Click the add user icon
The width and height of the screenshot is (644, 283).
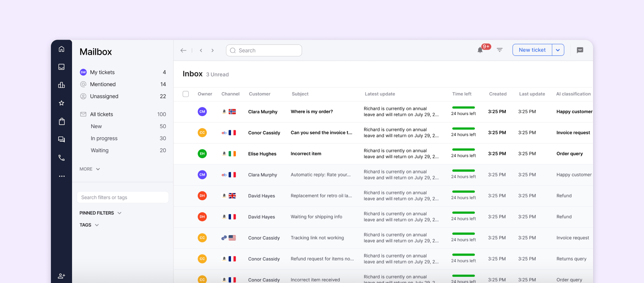[61, 276]
